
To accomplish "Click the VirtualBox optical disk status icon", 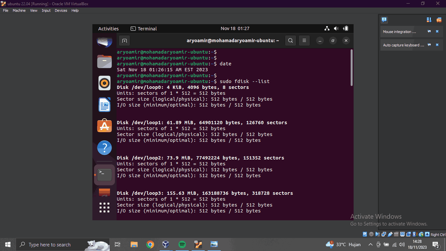I will (371, 234).
